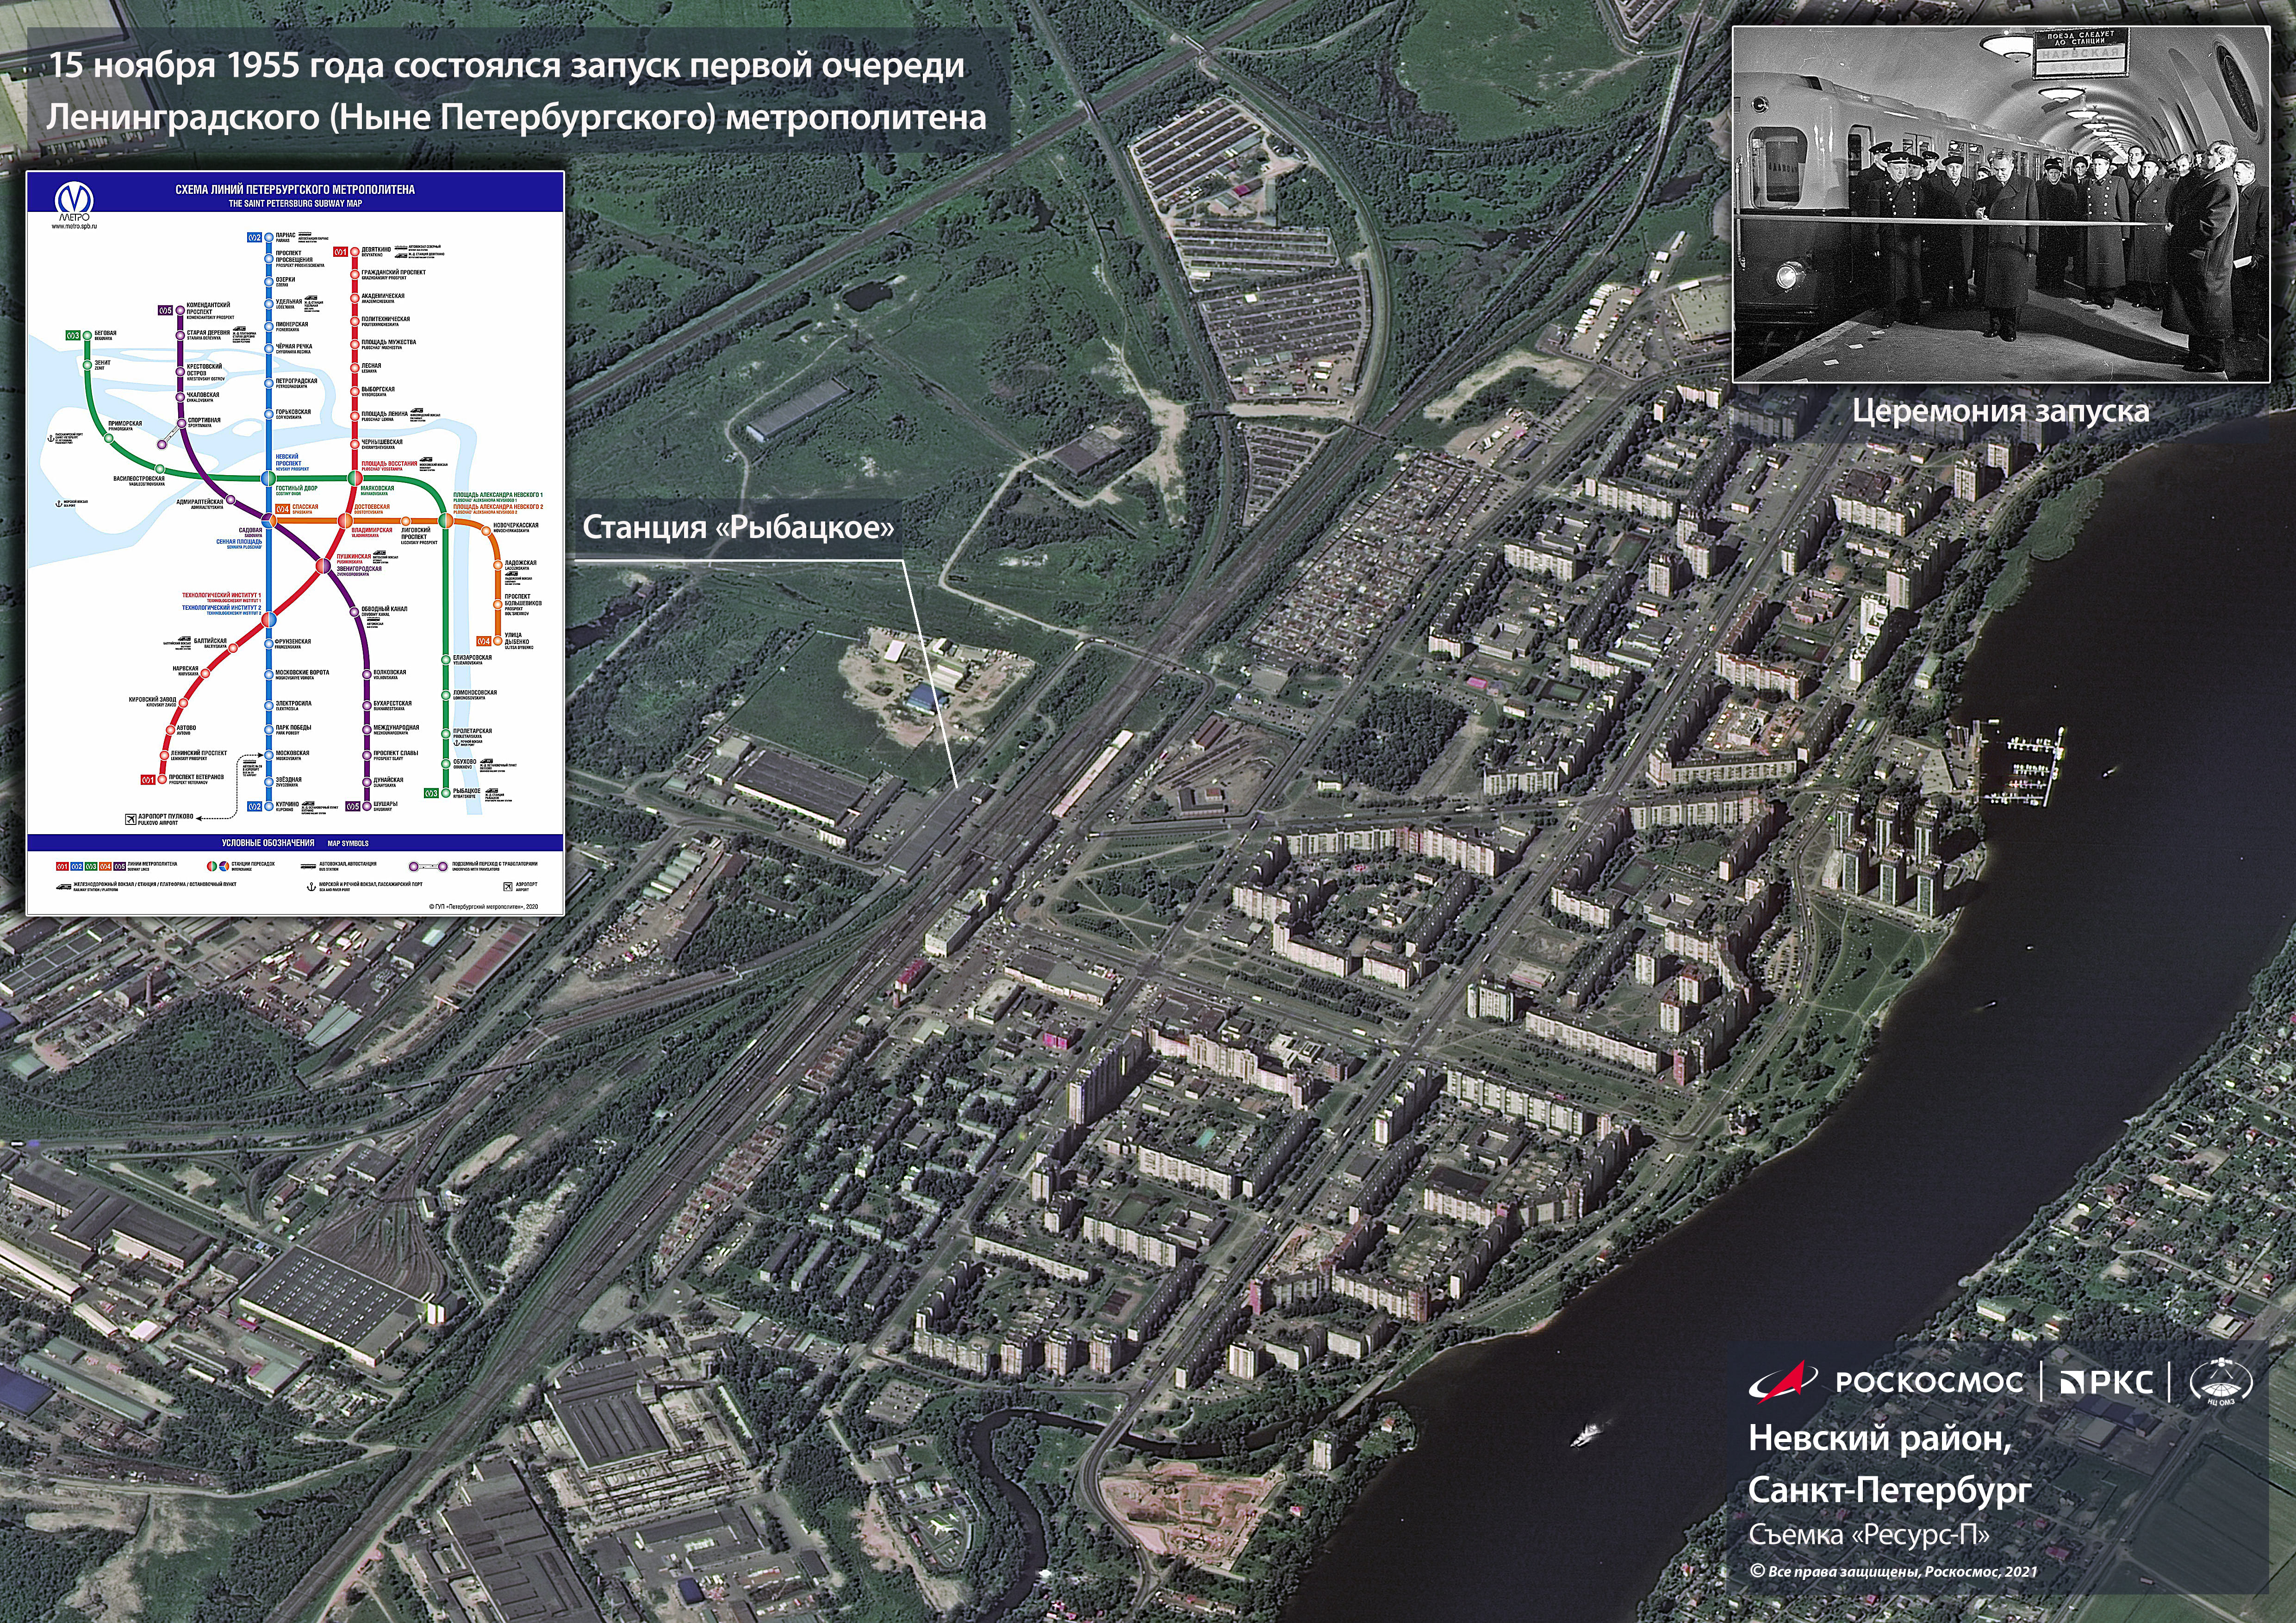Click the Pulkovo Airport plane icon
2296x1623 pixels.
click(x=130, y=819)
